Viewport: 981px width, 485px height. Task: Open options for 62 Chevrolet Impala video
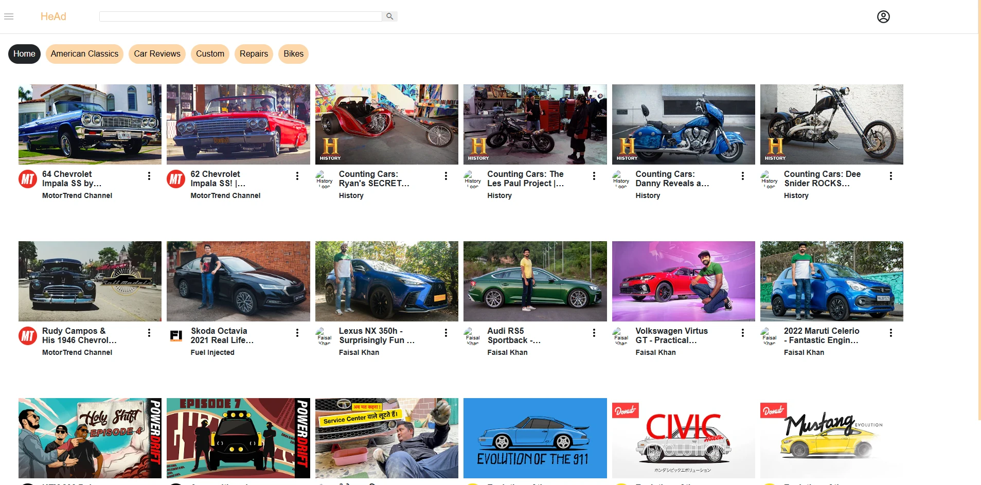[x=297, y=176]
